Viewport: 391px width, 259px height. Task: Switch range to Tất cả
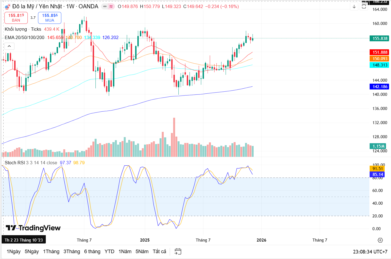click(x=159, y=252)
